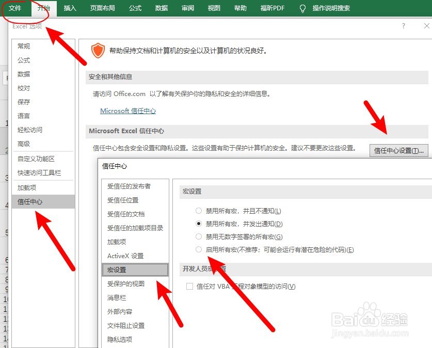The image size is (432, 348).
Task: Choose 禁用所有宏，并且不通知 radio option
Action: [199, 211]
